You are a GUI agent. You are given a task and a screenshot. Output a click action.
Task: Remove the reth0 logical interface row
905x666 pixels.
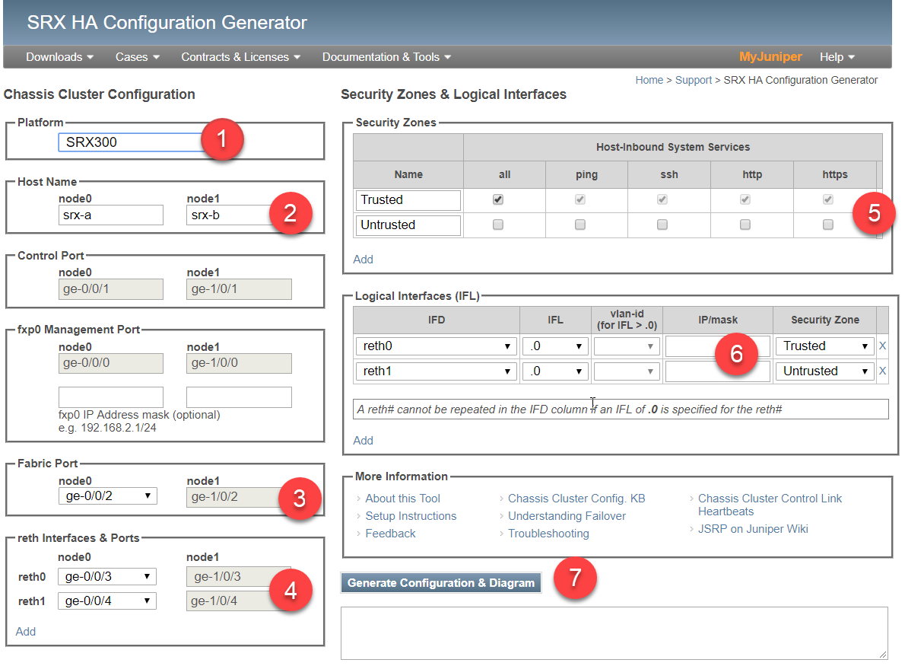click(x=882, y=346)
